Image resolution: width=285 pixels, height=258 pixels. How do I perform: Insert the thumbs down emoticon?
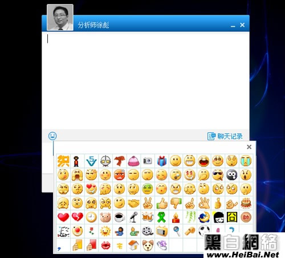coord(176,203)
